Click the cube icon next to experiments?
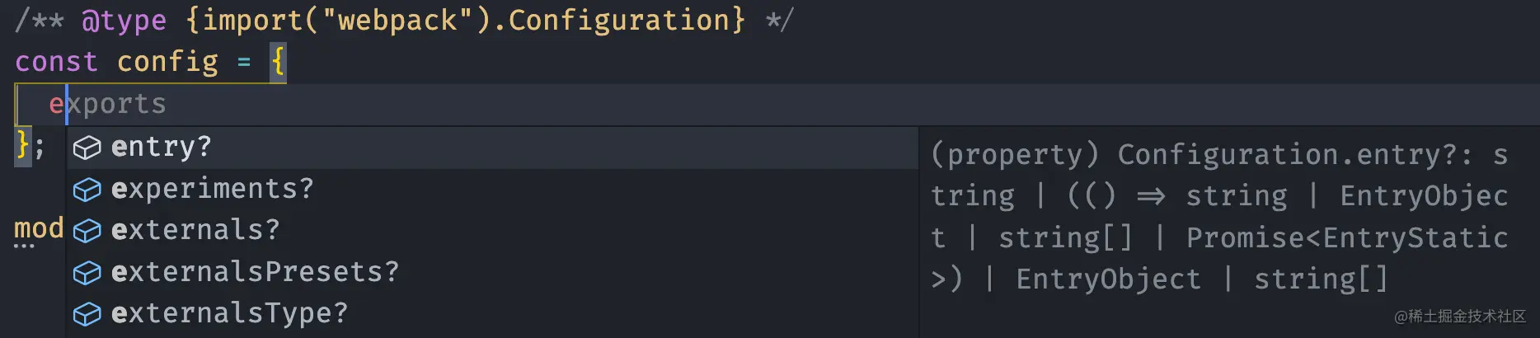Image resolution: width=1540 pixels, height=338 pixels. 87,190
